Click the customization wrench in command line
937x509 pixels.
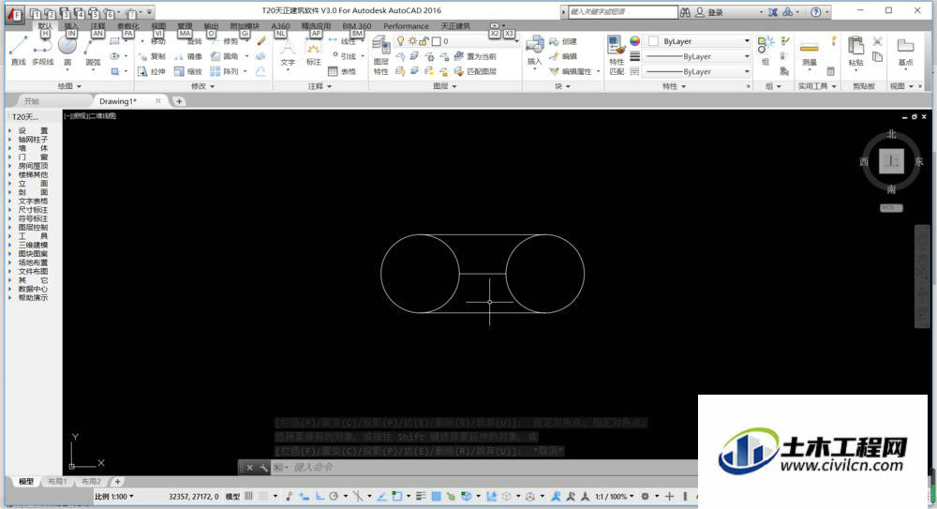(x=263, y=467)
